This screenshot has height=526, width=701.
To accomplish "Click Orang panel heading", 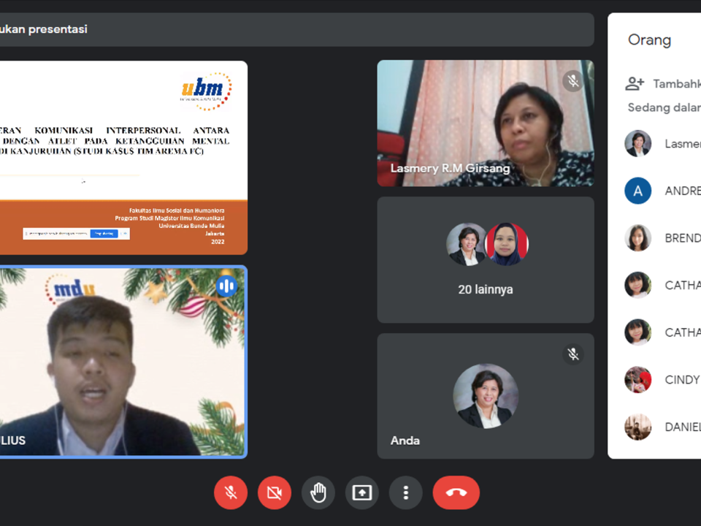I will coord(649,39).
